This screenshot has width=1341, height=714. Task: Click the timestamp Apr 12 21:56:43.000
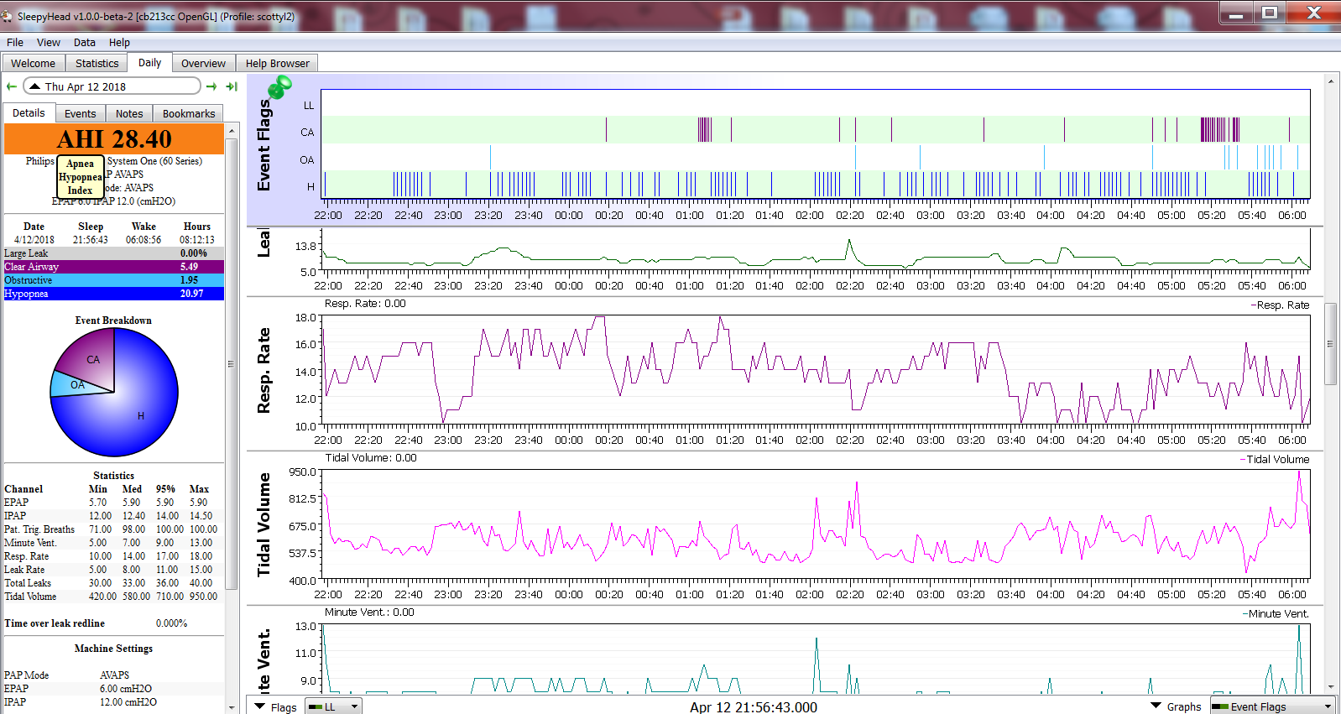tap(754, 707)
